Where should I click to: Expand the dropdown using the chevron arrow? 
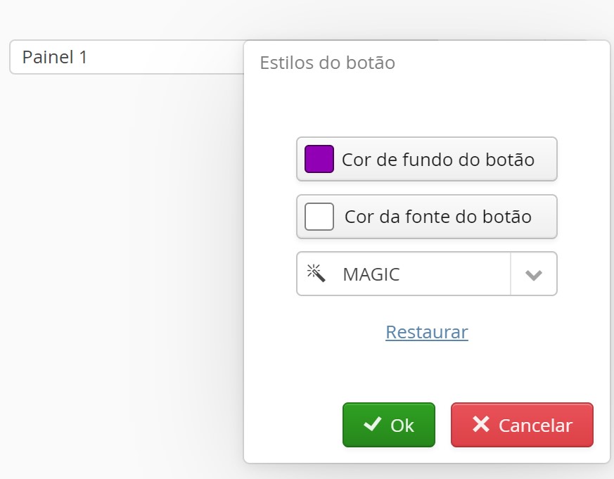click(534, 274)
